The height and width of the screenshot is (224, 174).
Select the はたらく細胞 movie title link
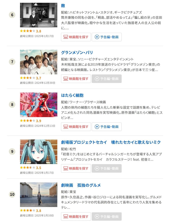(73, 95)
